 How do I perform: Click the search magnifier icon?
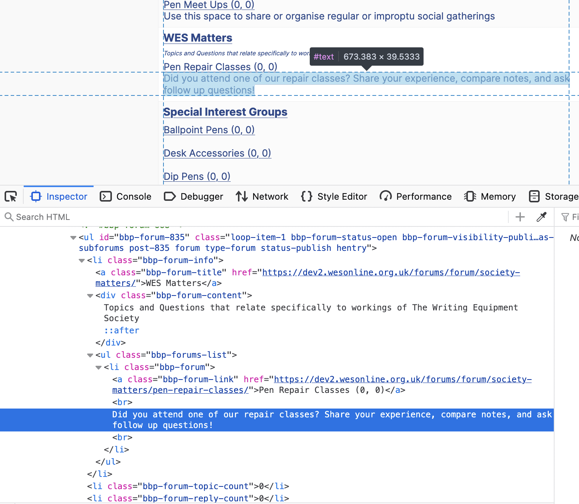(9, 217)
